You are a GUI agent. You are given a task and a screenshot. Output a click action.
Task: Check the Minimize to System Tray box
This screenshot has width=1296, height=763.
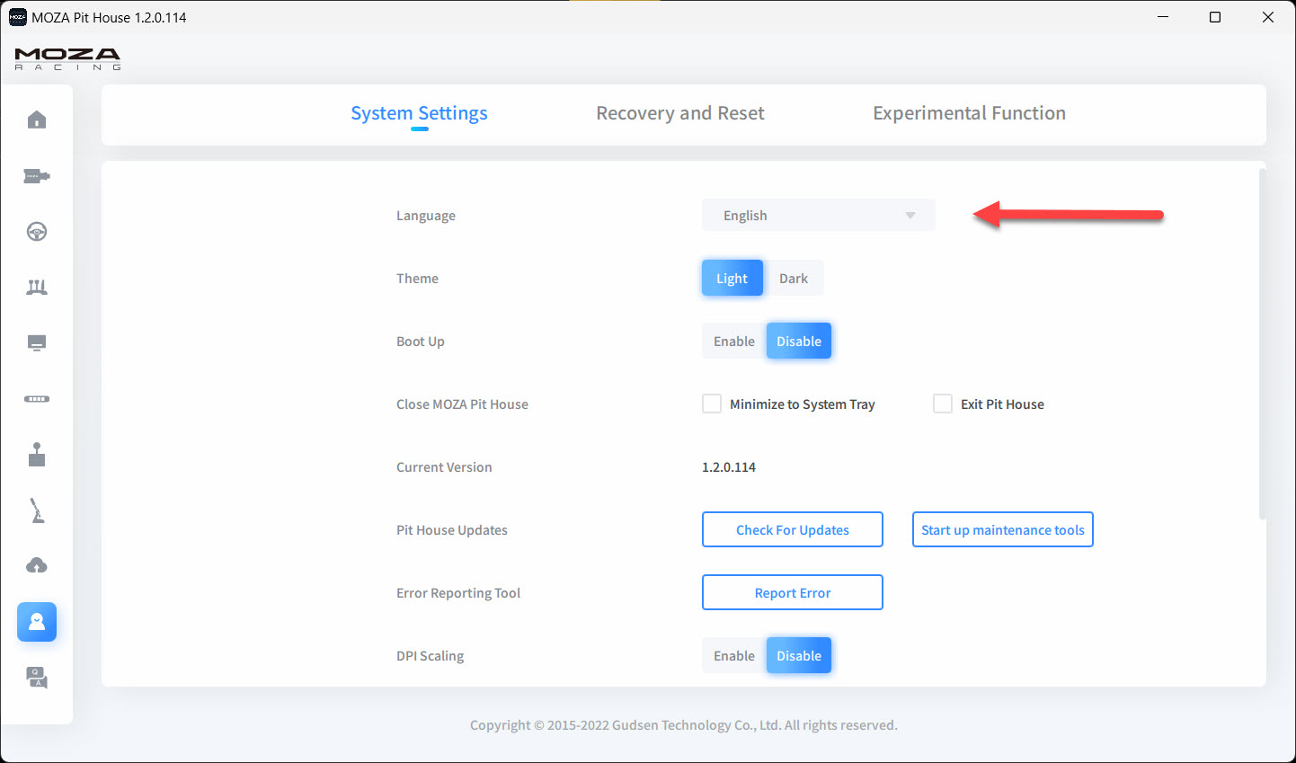tap(712, 404)
